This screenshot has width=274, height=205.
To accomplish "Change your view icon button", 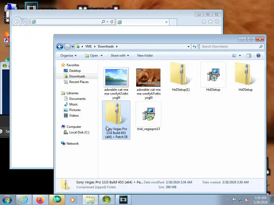I will [x=234, y=56].
